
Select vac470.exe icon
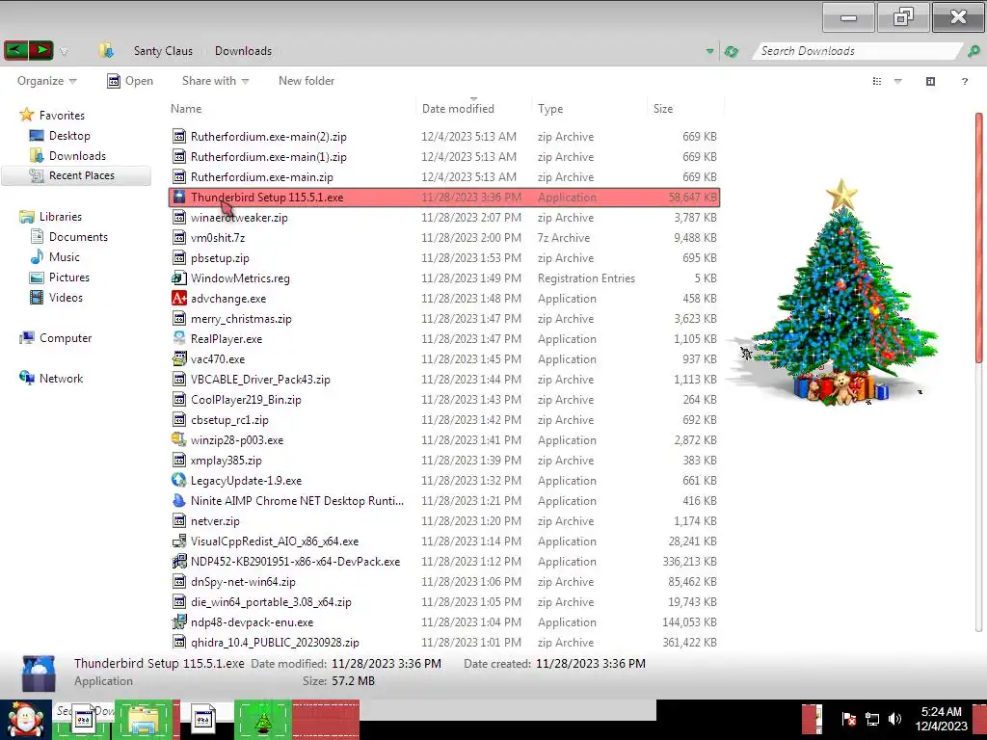tap(179, 358)
